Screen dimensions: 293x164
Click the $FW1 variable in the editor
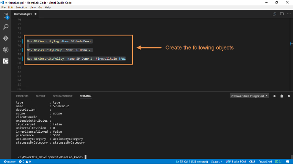(122, 59)
